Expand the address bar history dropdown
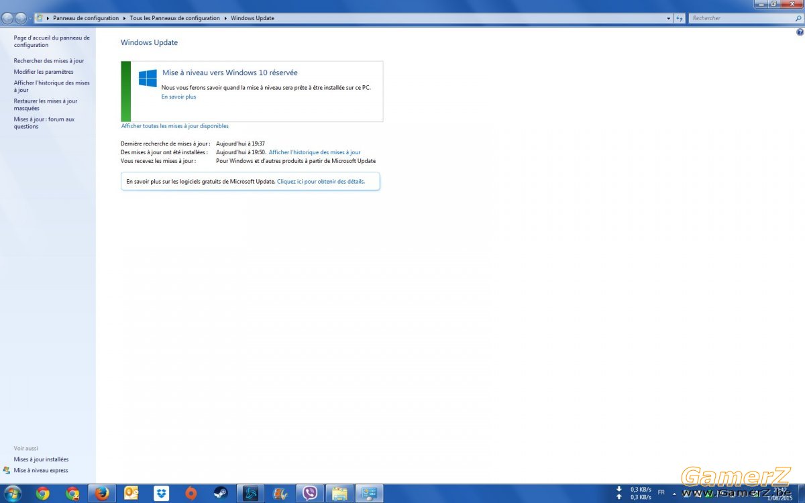This screenshot has height=503, width=805. 669,18
